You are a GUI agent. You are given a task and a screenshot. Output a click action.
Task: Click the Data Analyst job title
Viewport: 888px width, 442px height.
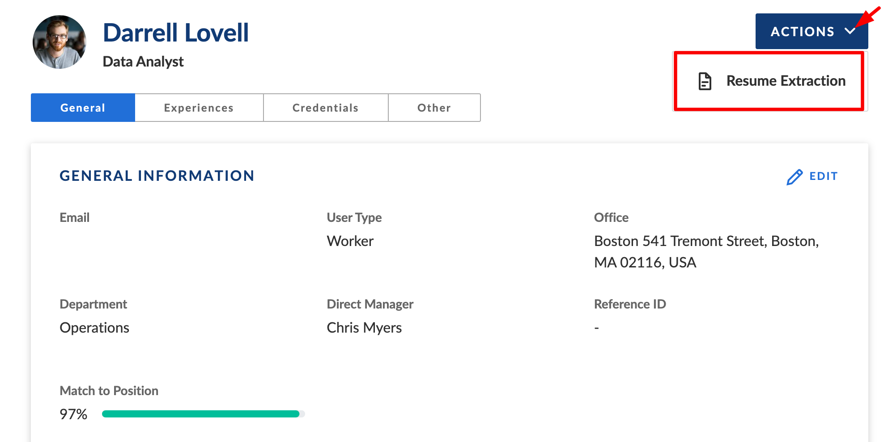tap(143, 62)
